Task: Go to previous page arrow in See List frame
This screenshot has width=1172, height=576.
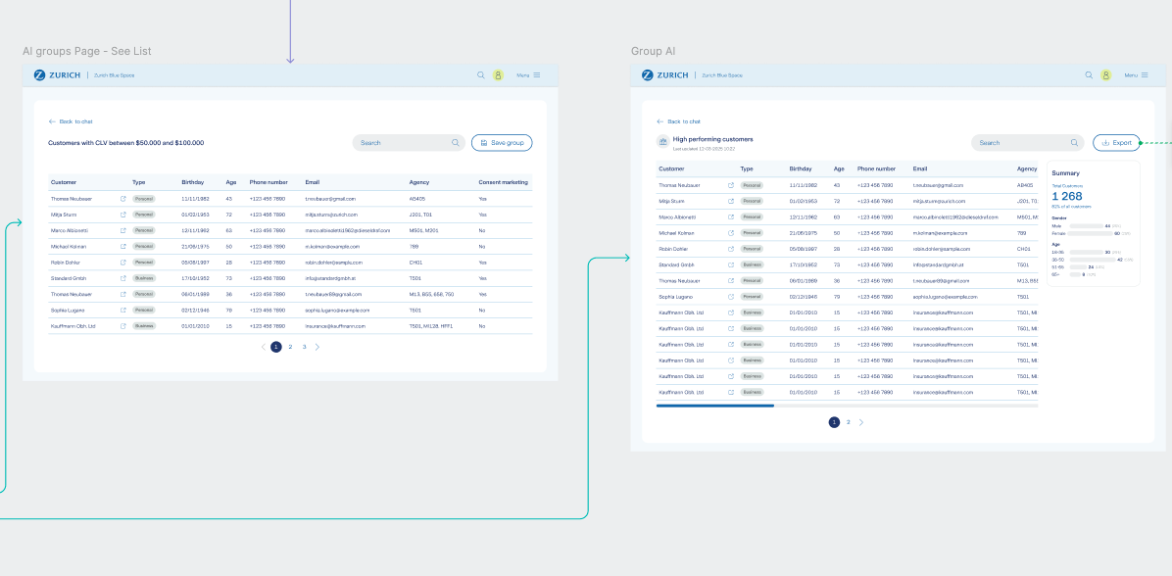Action: [x=263, y=347]
